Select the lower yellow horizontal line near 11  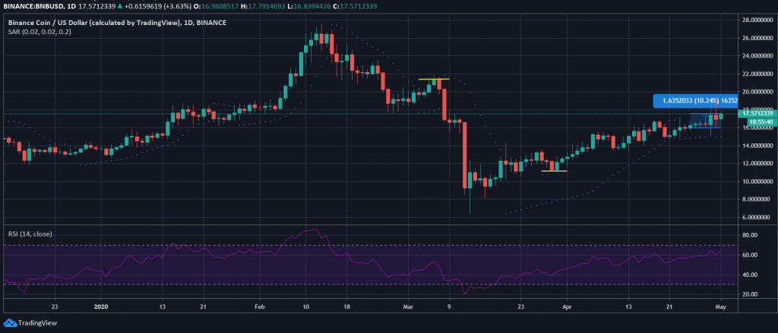point(554,171)
